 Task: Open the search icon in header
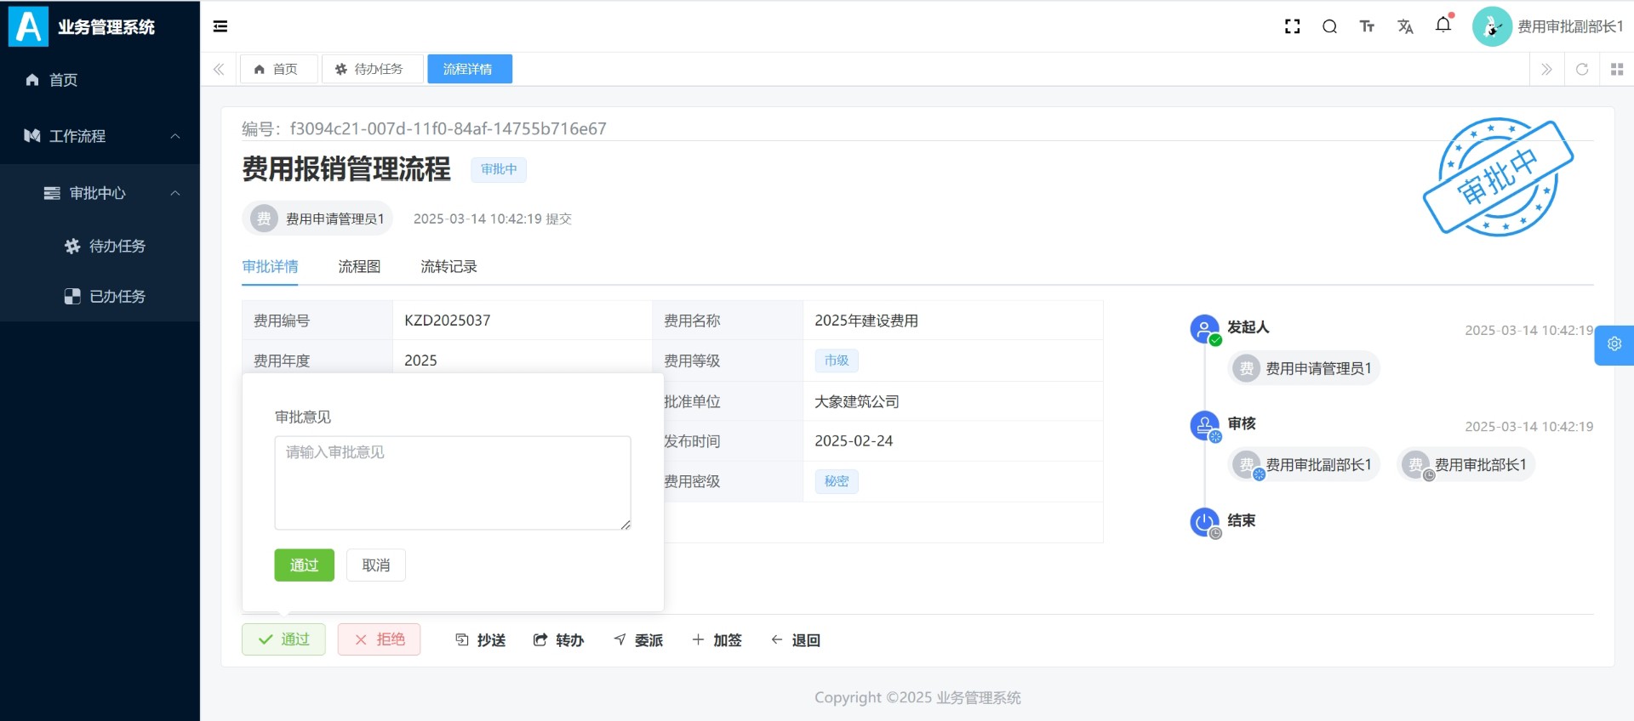(1329, 26)
